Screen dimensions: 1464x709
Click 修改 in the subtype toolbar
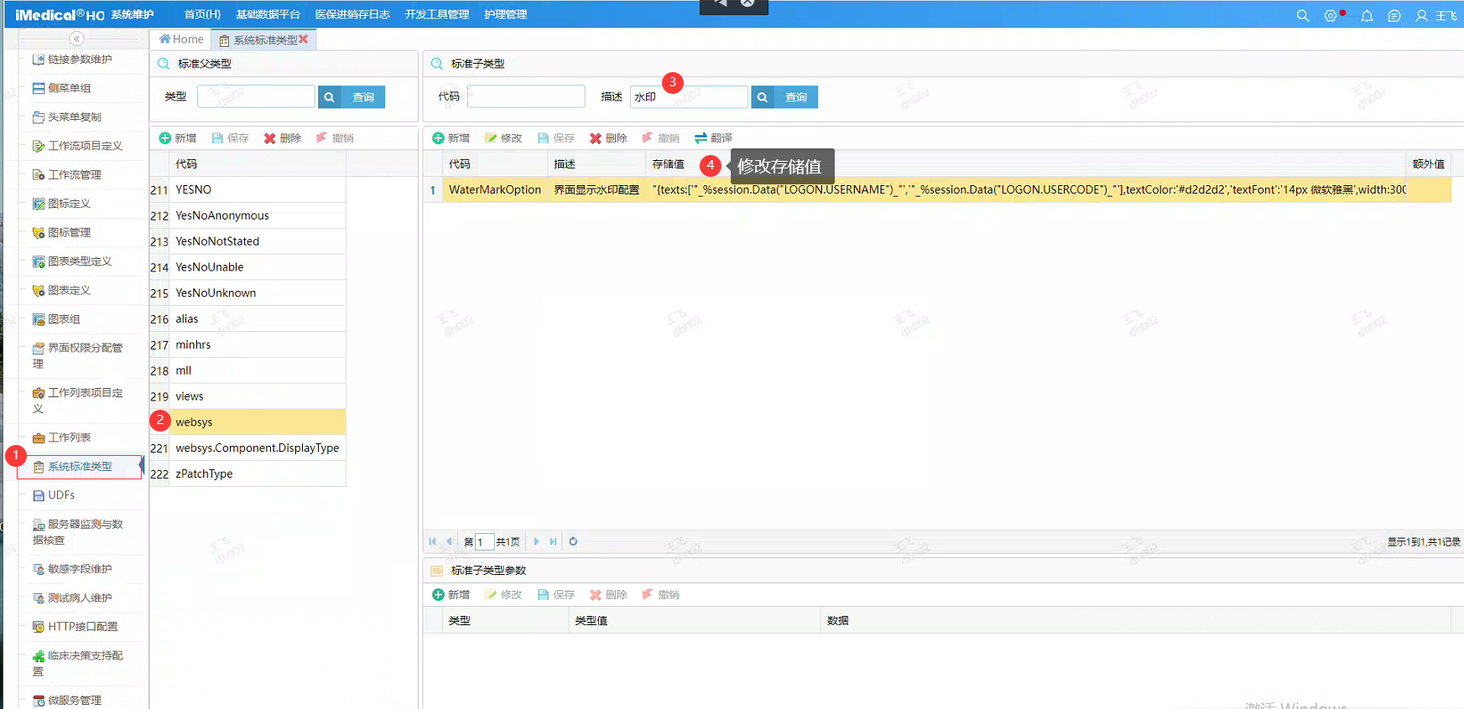coord(503,138)
